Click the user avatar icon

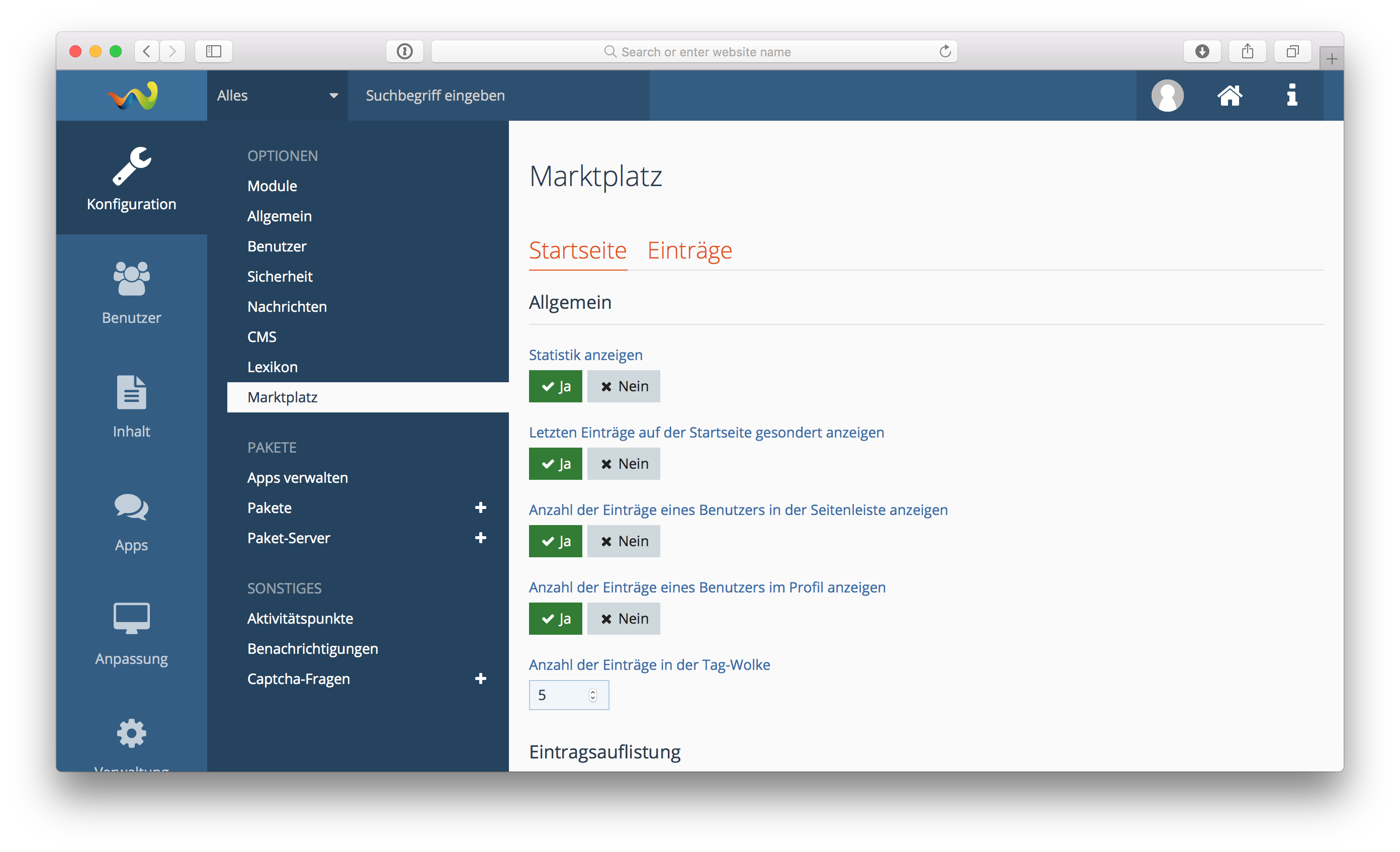tap(1167, 96)
